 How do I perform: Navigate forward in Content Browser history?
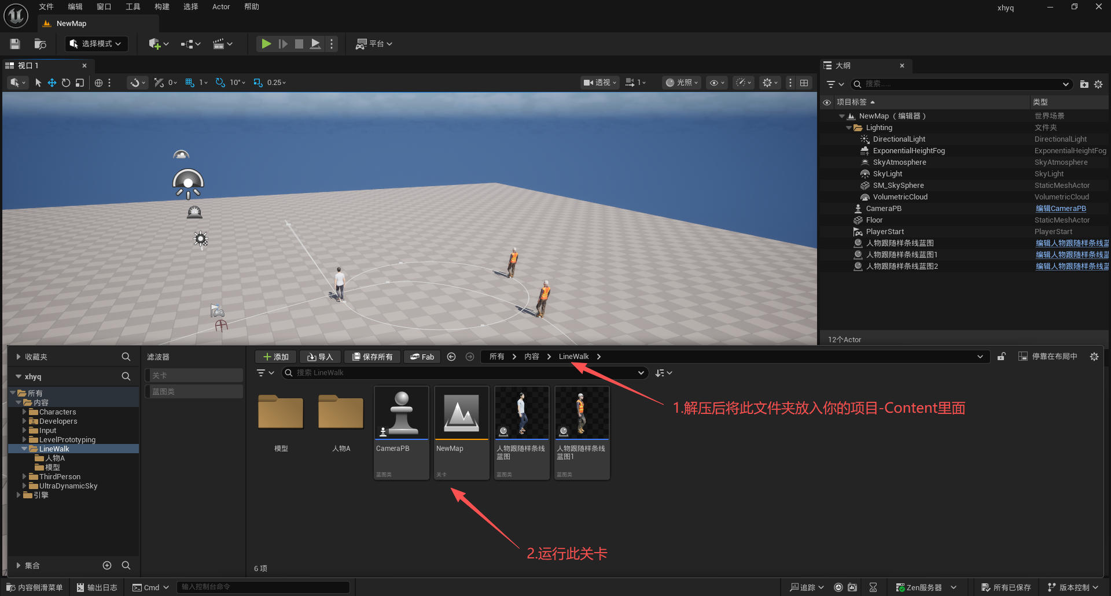(x=470, y=357)
